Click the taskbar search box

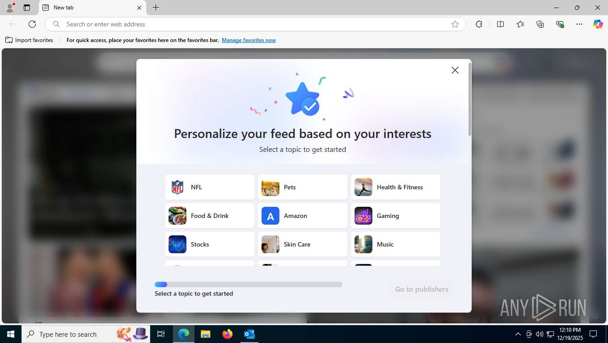tap(86, 334)
